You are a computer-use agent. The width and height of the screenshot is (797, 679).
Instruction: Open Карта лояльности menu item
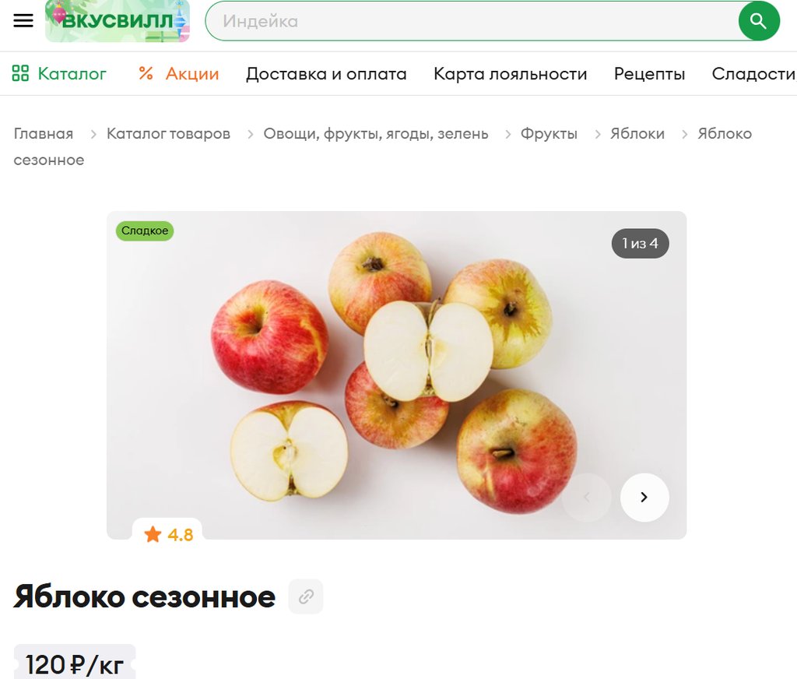511,74
